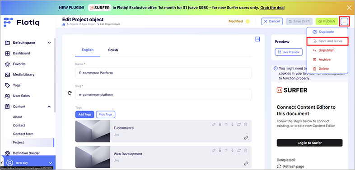Click the Publish button

[327, 22]
